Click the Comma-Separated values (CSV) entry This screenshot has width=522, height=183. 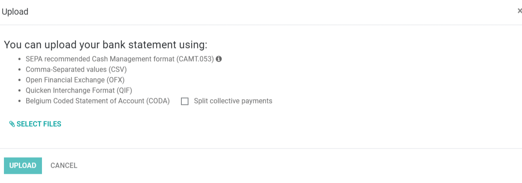(76, 69)
